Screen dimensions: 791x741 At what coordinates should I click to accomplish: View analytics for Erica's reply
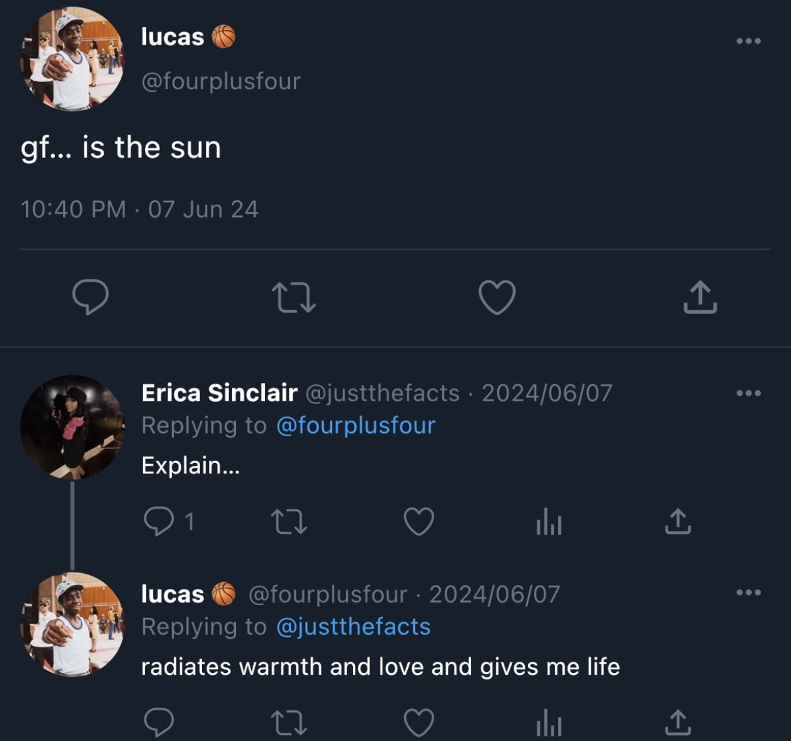click(548, 523)
